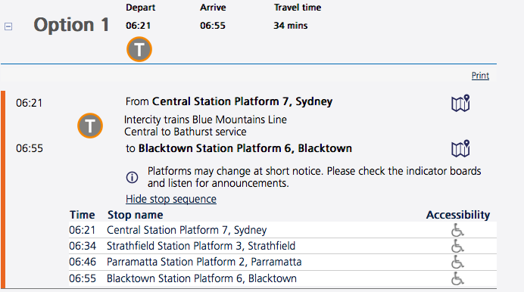Click wheelchair icon for Strathfield Station row
The image size is (524, 292).
(457, 246)
